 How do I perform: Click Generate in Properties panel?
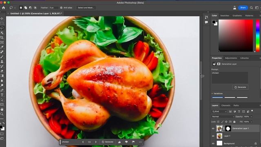[x=240, y=87]
